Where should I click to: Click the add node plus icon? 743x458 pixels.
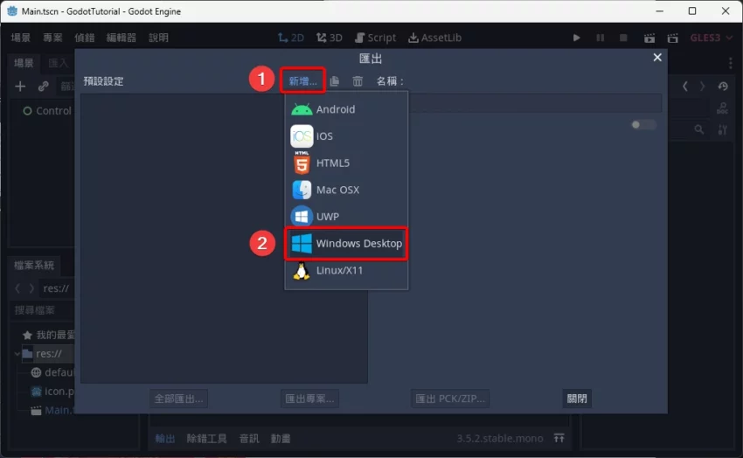20,87
